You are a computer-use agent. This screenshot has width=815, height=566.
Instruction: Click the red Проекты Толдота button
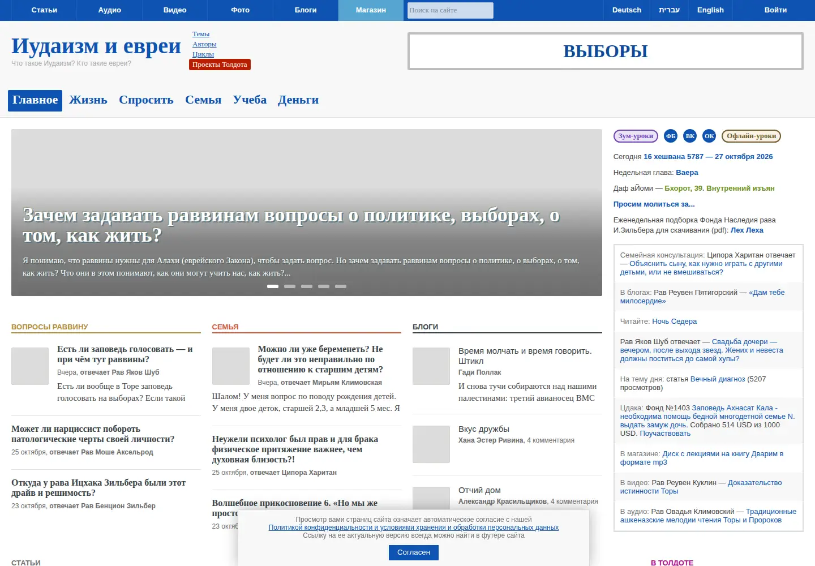(220, 65)
